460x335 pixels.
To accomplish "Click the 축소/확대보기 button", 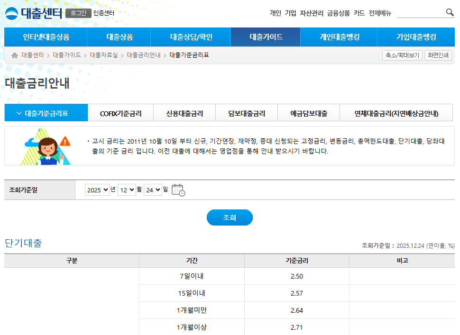I will (x=402, y=55).
